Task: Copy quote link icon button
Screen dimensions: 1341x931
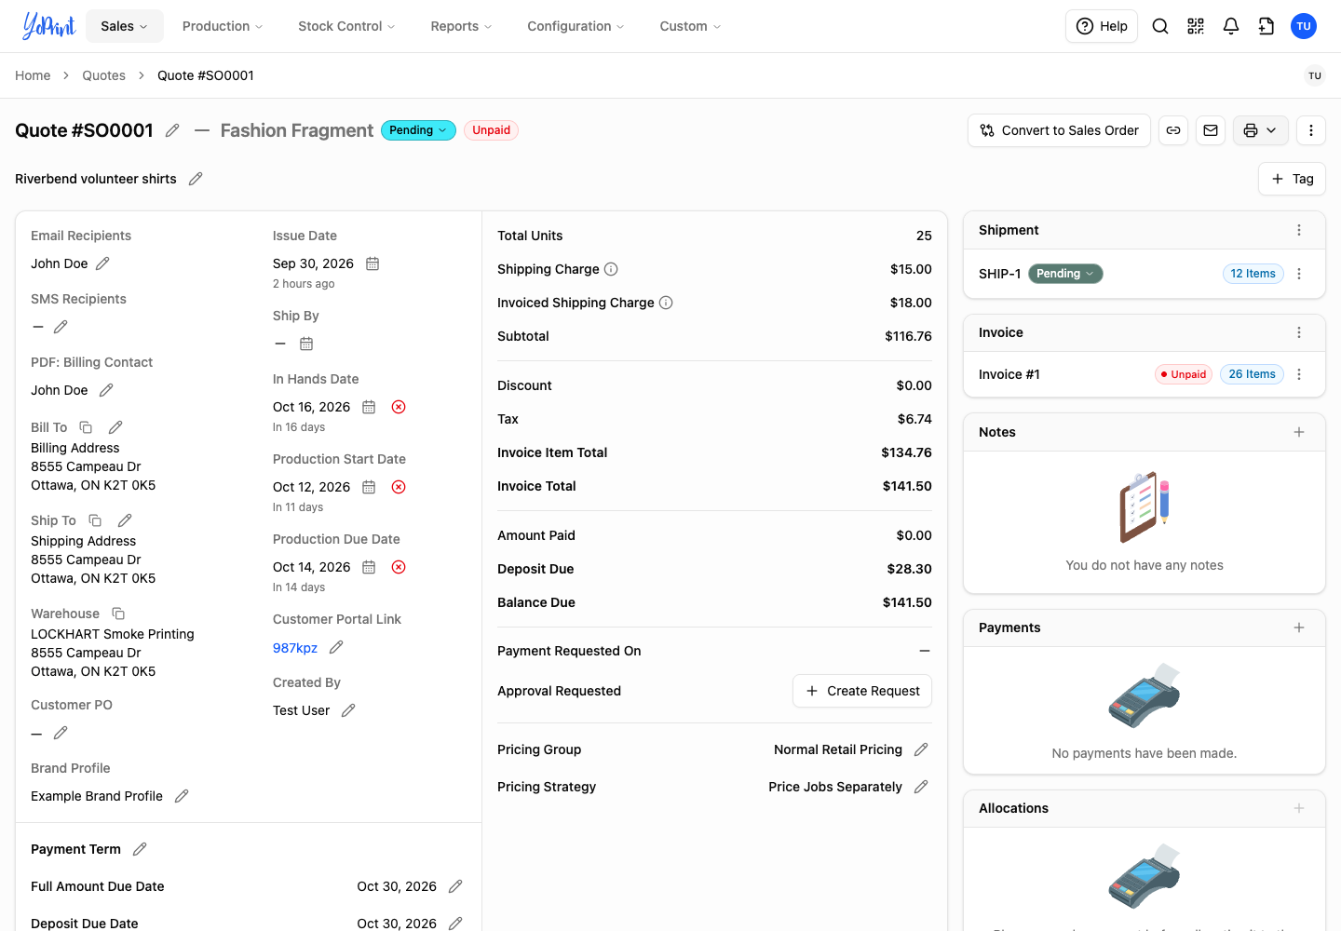Action: (x=1173, y=130)
